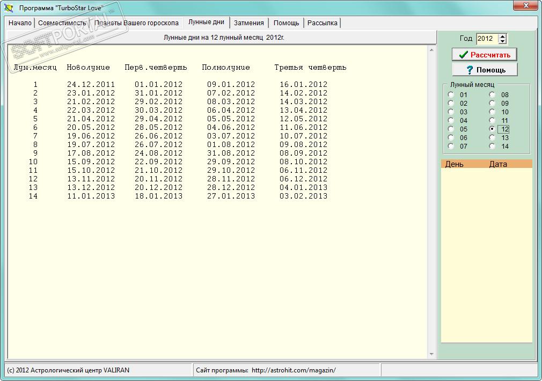Select lunar month 03 radio button

pyautogui.click(x=451, y=112)
